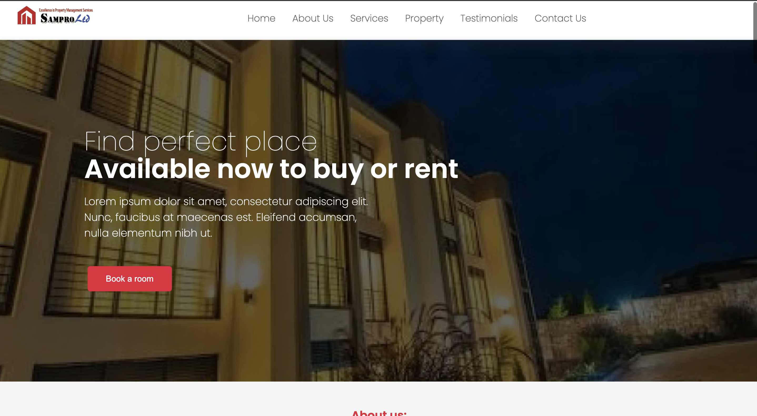Click the Lorem ipsum description paragraph
Image resolution: width=757 pixels, height=416 pixels.
(226, 217)
